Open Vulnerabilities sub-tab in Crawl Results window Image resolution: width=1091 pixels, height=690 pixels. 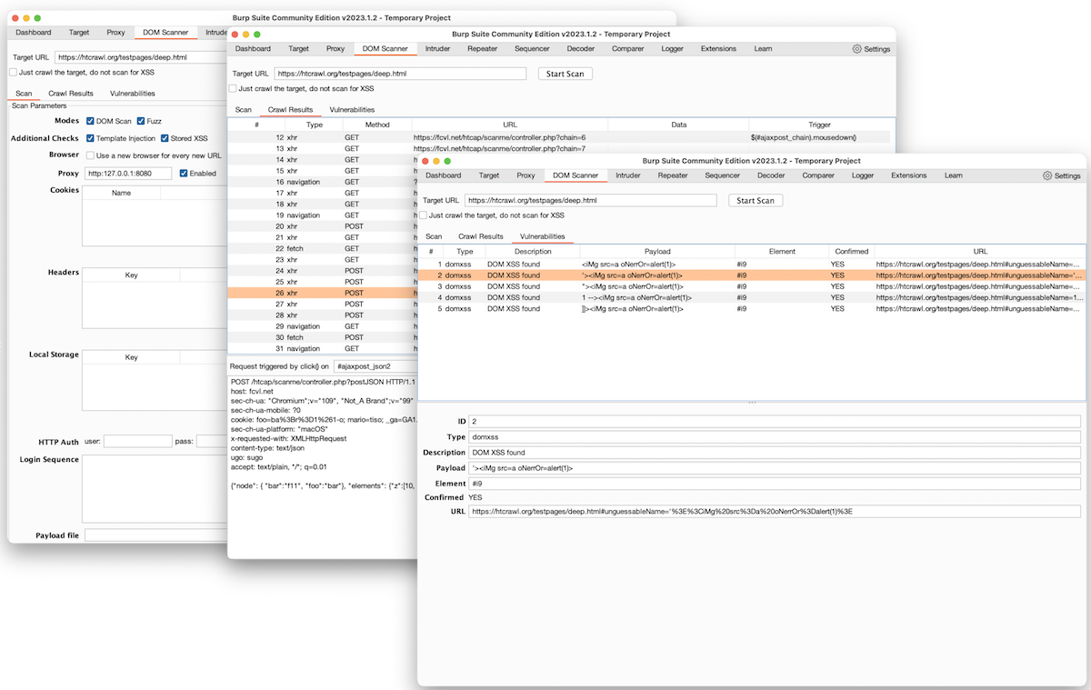(x=352, y=110)
